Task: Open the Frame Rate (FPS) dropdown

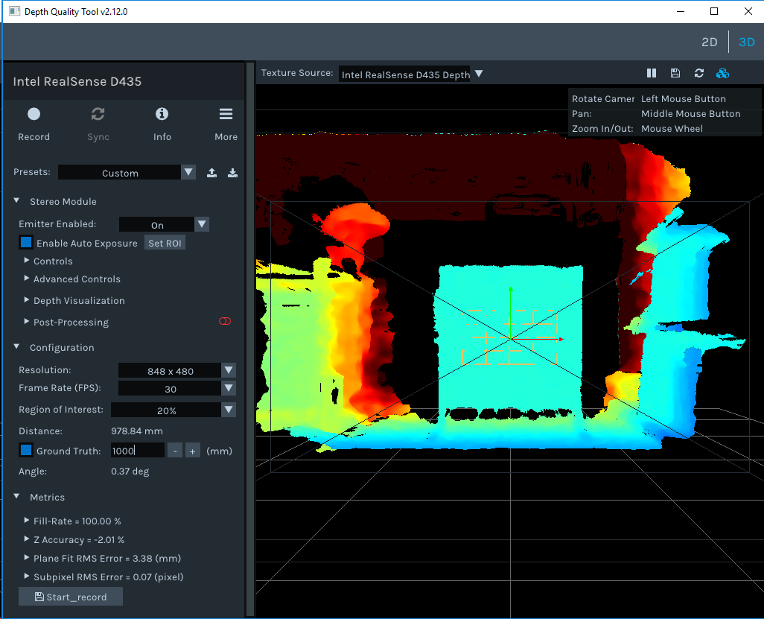Action: [177, 389]
